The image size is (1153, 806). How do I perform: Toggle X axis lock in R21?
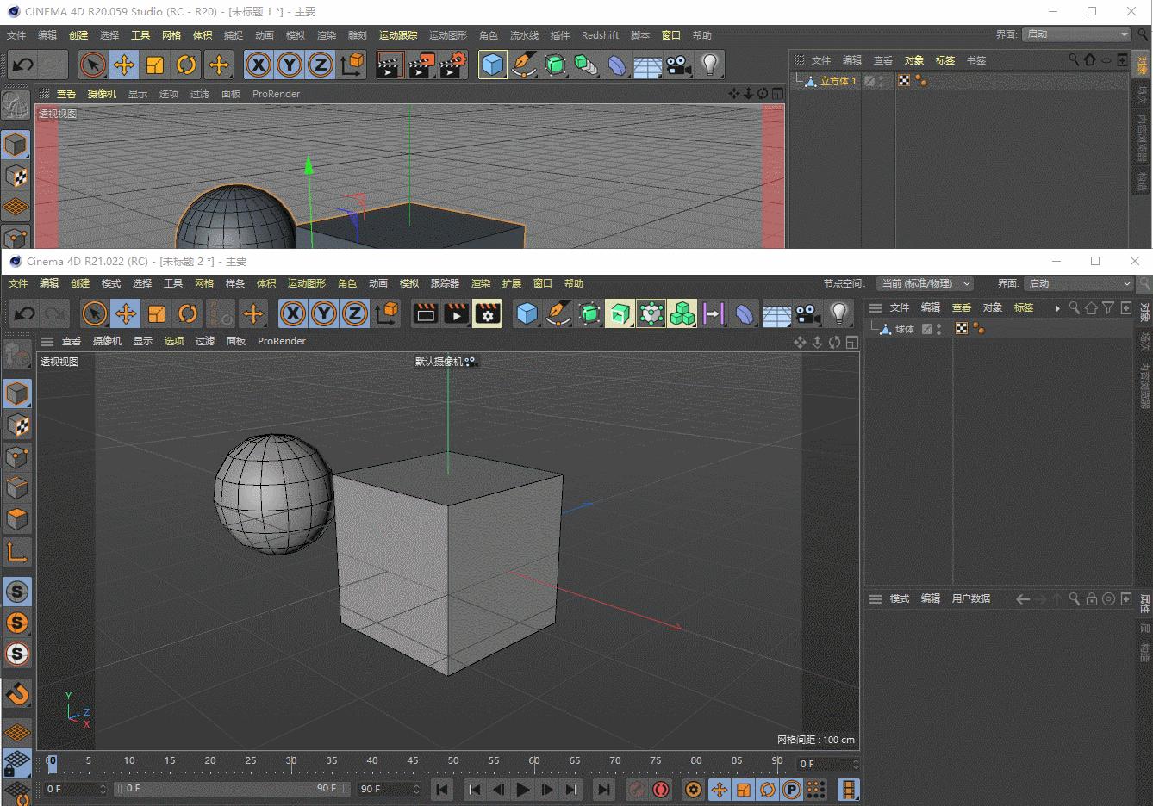coord(293,313)
